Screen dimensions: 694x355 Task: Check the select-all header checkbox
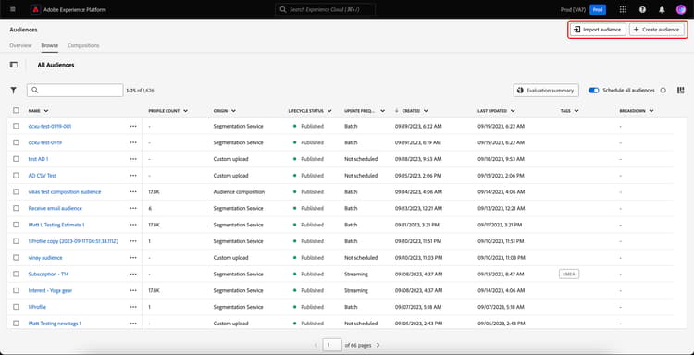pos(16,111)
